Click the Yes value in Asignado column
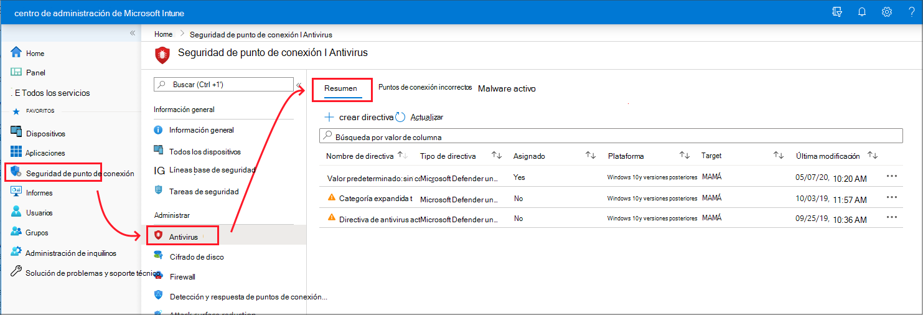Screen dimensions: 923x315 click(519, 177)
